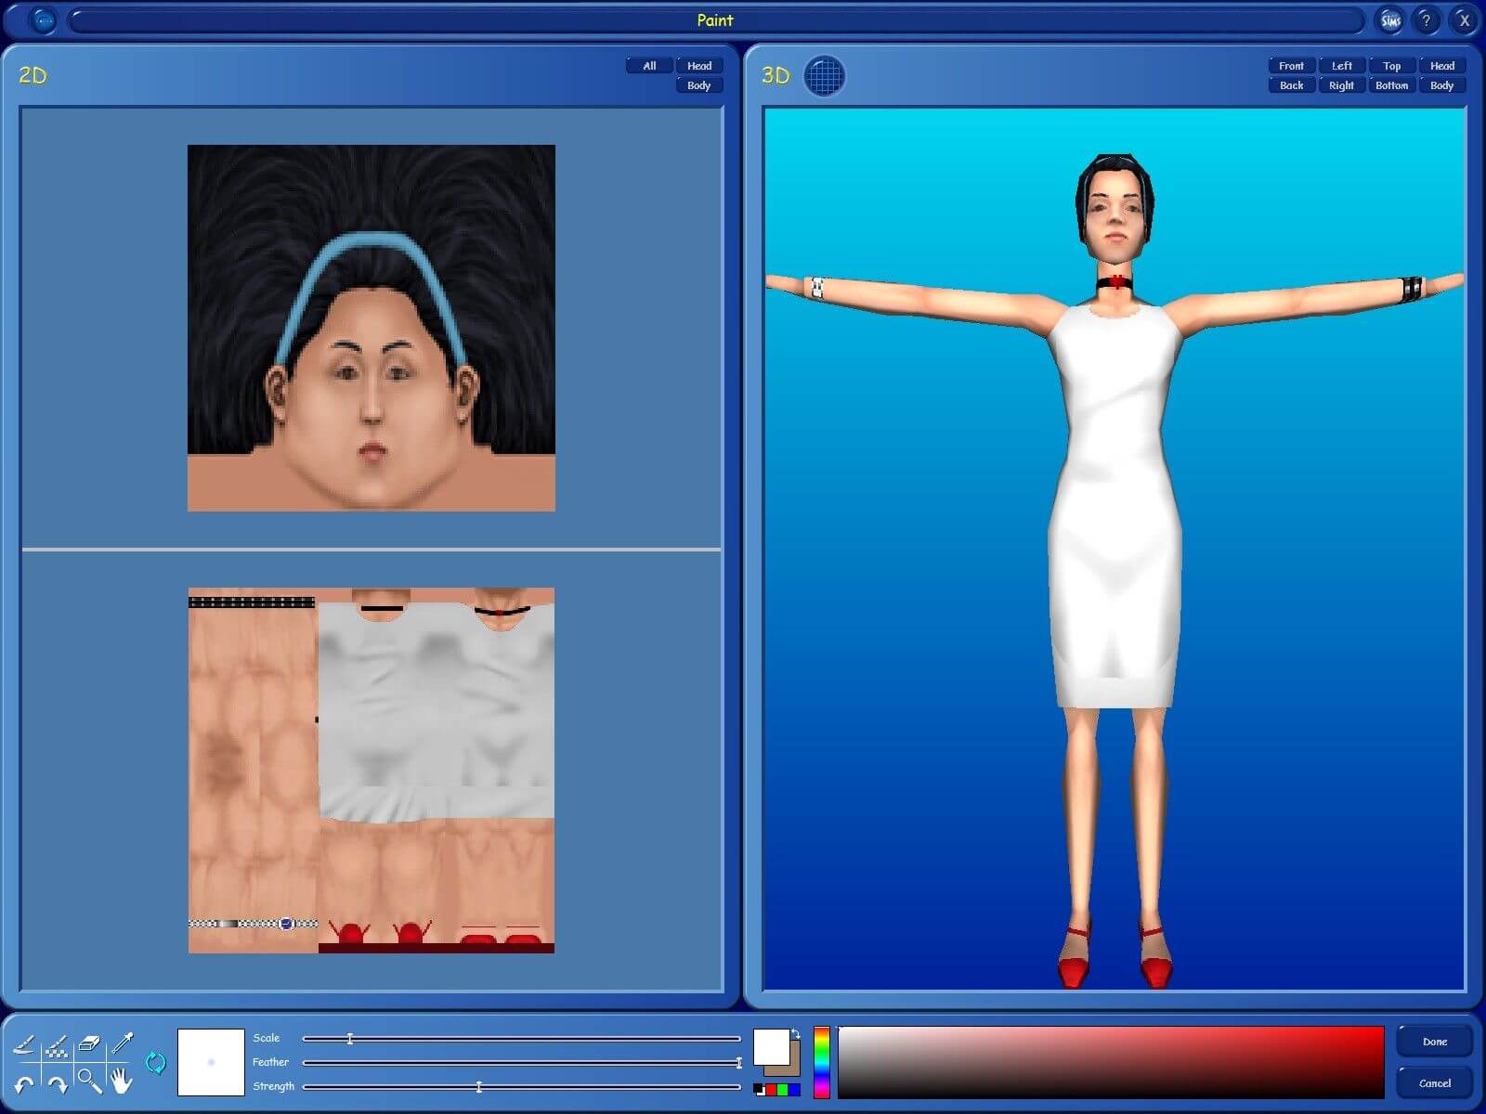Switch 3D view to Front

(x=1292, y=66)
